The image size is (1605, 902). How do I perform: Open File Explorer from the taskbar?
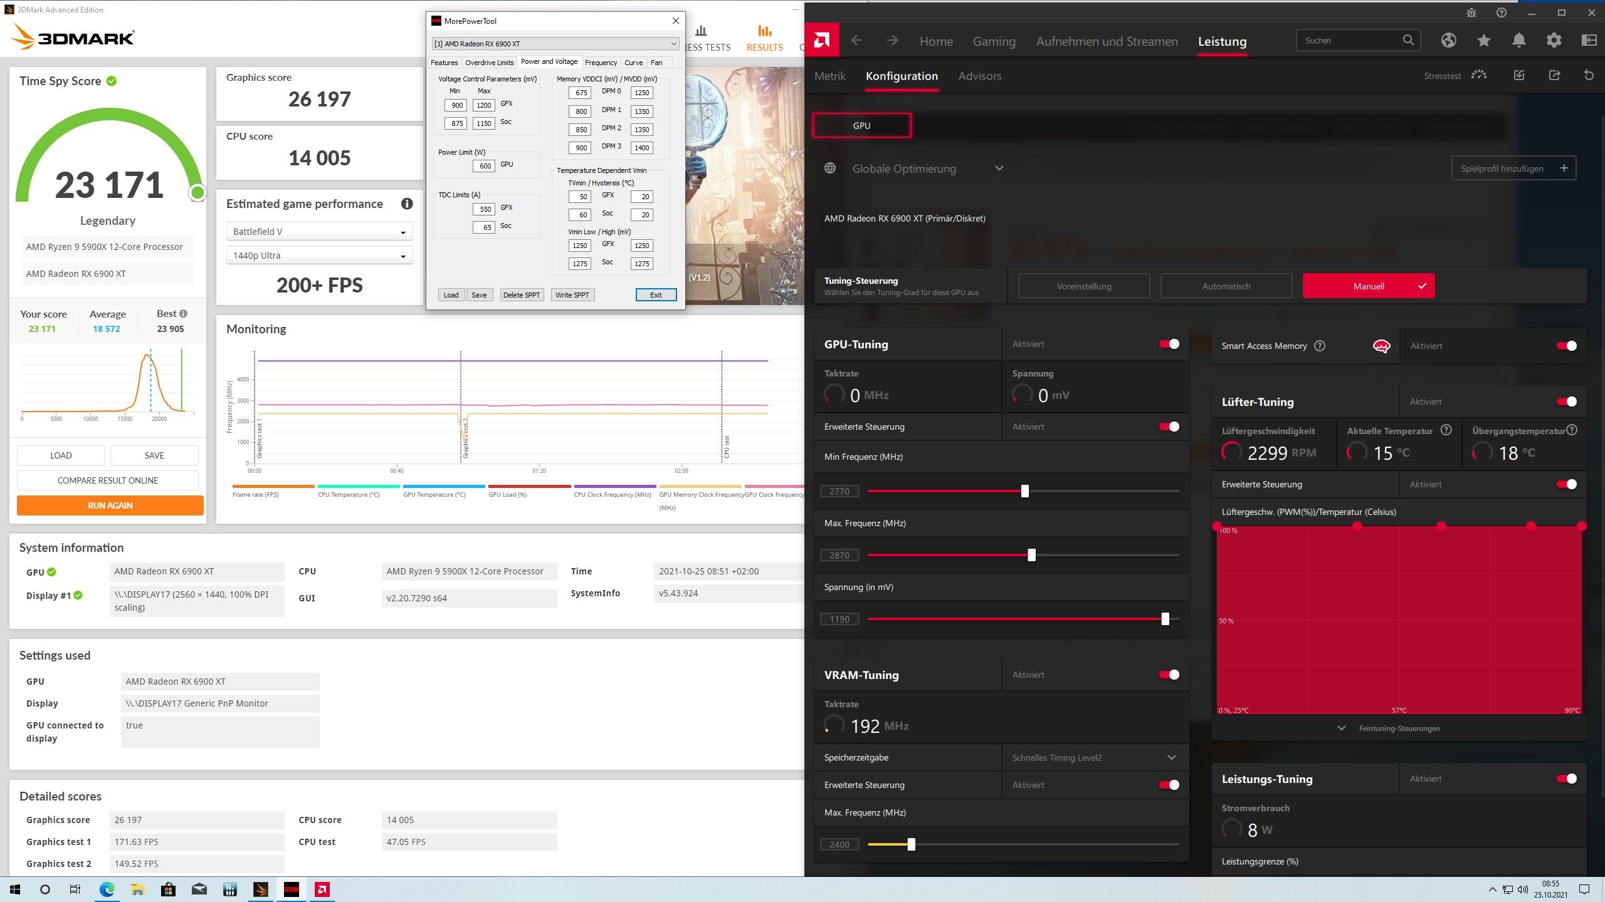tap(137, 889)
